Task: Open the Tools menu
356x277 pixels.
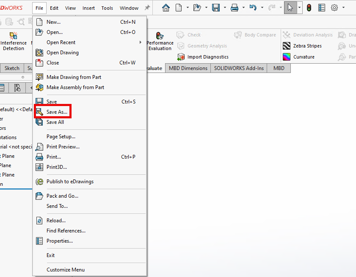Action: pos(107,8)
